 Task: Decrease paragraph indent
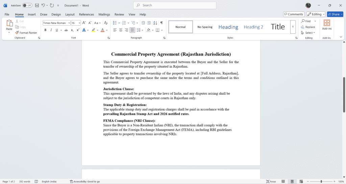[x=143, y=23]
